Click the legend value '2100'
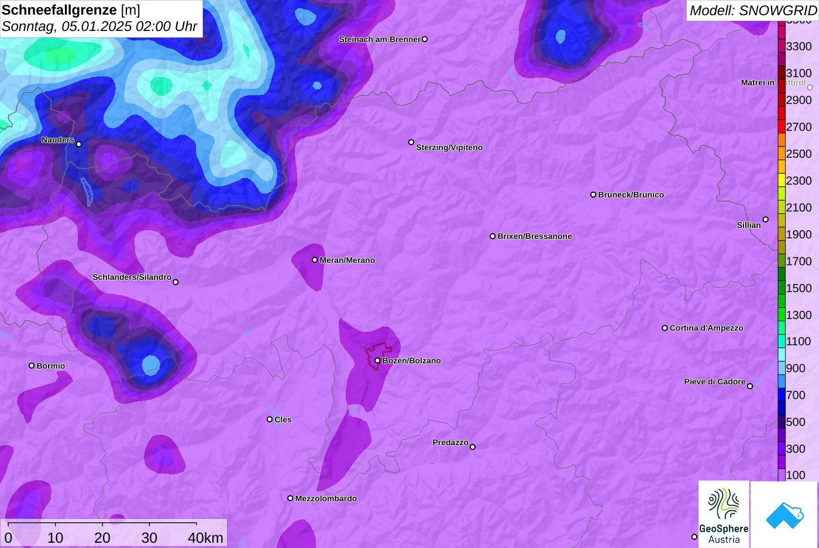Image resolution: width=819 pixels, height=548 pixels. (x=799, y=207)
